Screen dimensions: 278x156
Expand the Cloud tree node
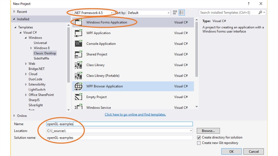click(x=26, y=74)
